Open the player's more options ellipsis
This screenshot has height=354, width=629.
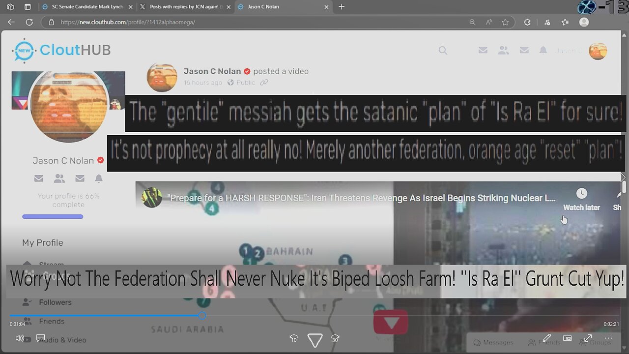608,338
